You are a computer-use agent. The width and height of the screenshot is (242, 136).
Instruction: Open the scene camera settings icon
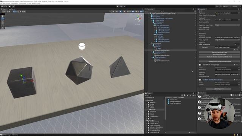(137, 11)
